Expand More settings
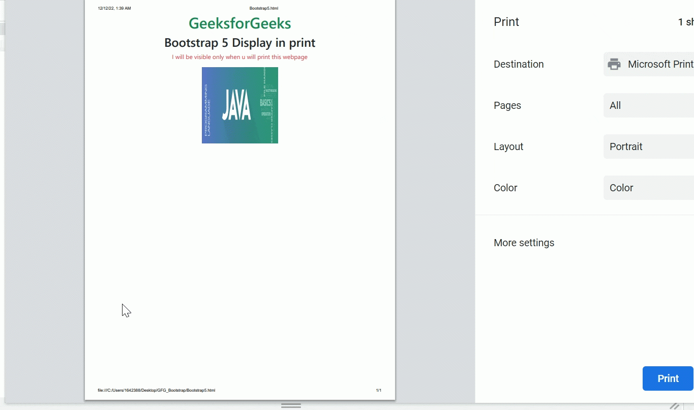The height and width of the screenshot is (410, 694). (524, 243)
